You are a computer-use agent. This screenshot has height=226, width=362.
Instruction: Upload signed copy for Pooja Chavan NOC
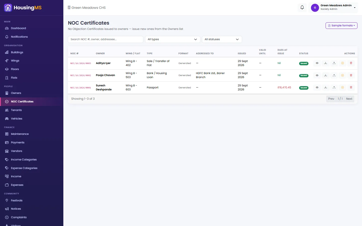[334, 75]
